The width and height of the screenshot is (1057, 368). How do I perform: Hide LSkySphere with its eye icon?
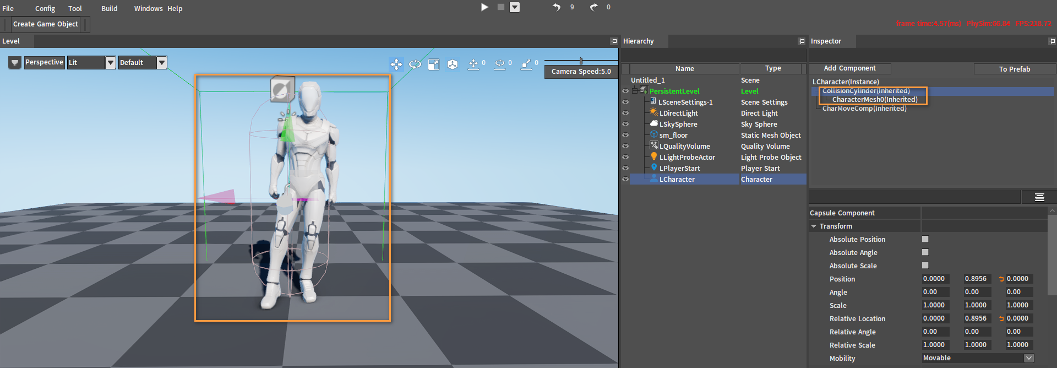coord(625,125)
